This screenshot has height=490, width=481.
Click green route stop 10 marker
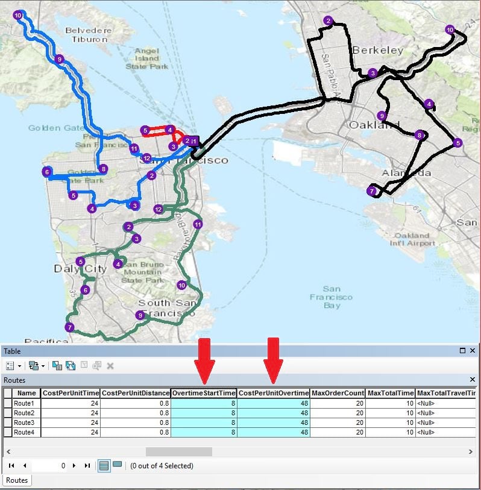click(x=181, y=284)
